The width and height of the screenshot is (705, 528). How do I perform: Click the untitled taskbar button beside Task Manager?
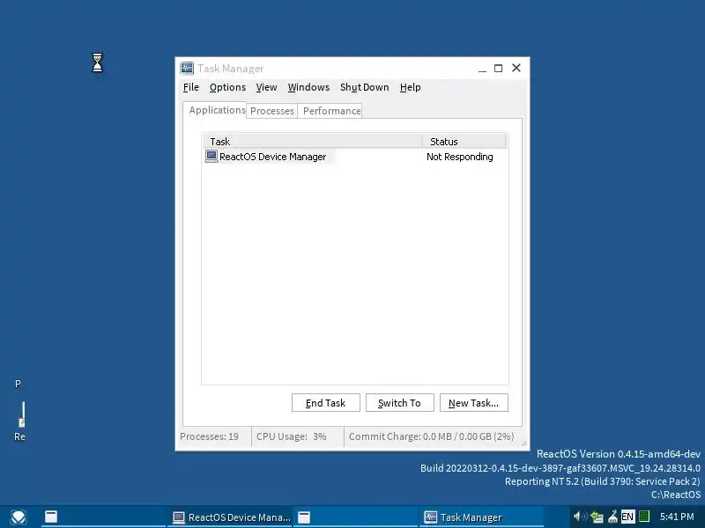[x=356, y=517]
